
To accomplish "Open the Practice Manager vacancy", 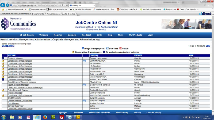I will pyautogui.click(x=15, y=93).
